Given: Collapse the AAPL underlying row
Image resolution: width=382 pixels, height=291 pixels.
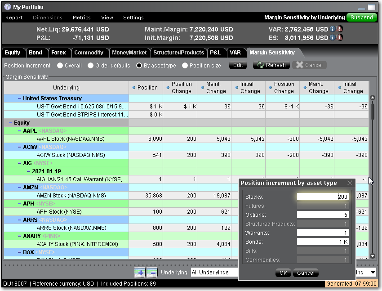Looking at the screenshot, I should [x=19, y=131].
